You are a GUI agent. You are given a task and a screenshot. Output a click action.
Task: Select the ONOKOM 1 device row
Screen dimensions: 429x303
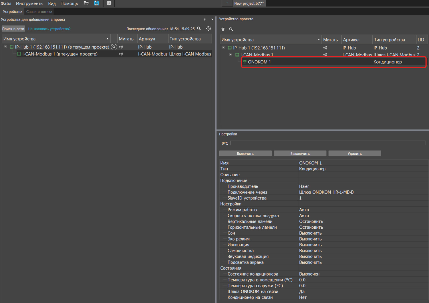[259, 62]
